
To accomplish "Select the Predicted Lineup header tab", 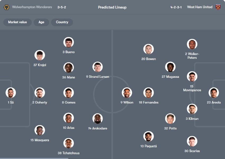I will 112,7.
